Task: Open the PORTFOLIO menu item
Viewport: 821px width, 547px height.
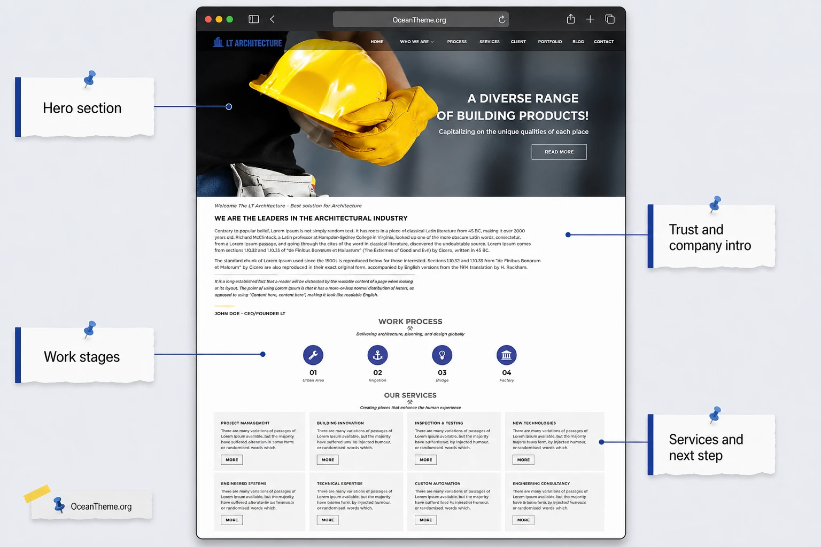Action: pyautogui.click(x=550, y=42)
